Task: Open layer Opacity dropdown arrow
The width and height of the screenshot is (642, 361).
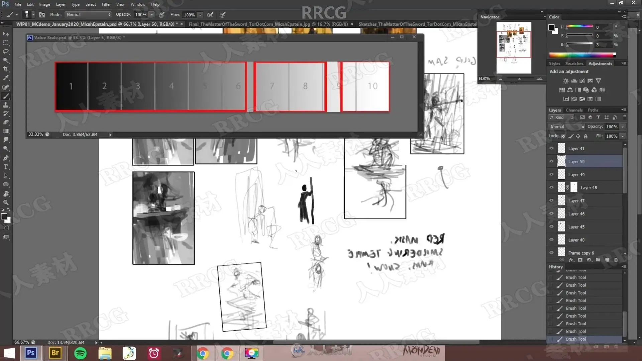Action: (623, 127)
